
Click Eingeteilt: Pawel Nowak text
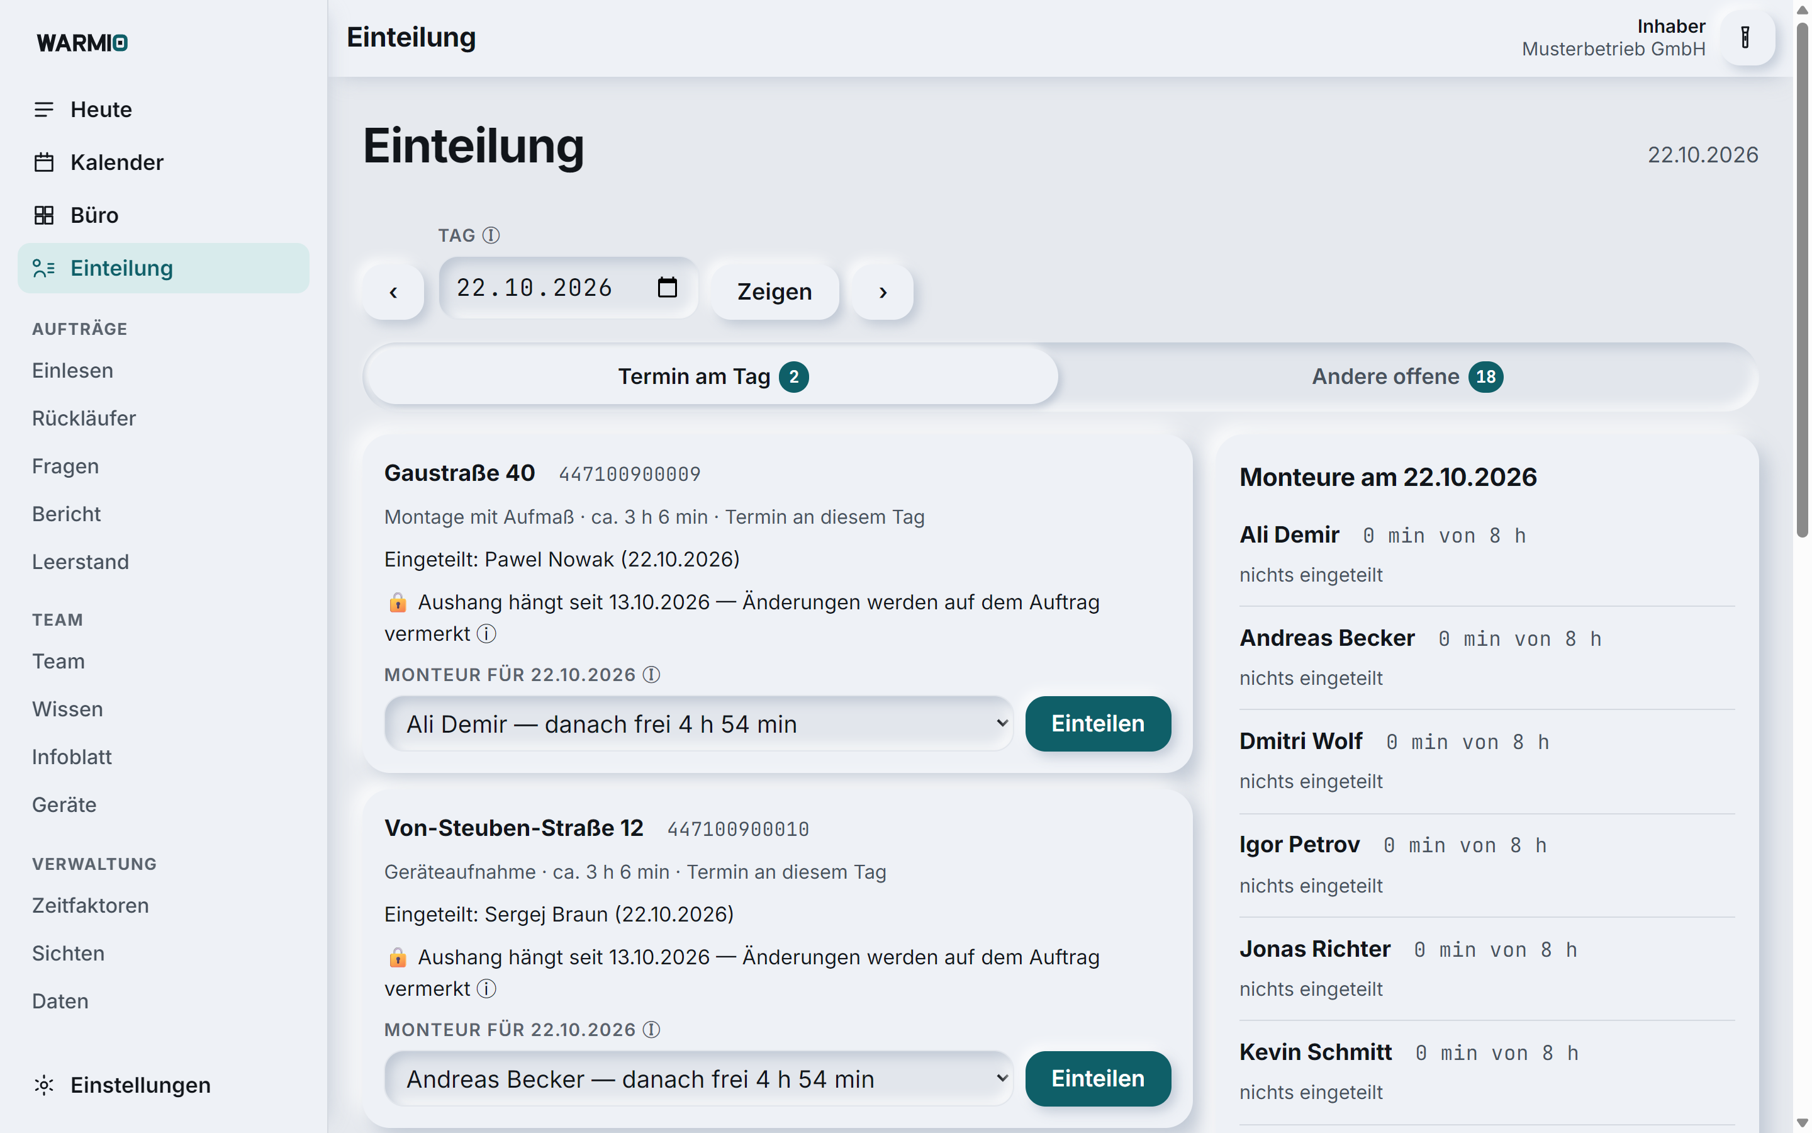(x=562, y=559)
